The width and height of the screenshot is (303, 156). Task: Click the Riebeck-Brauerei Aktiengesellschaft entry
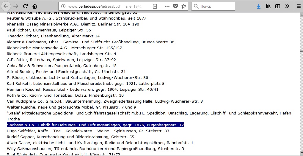point(61,54)
